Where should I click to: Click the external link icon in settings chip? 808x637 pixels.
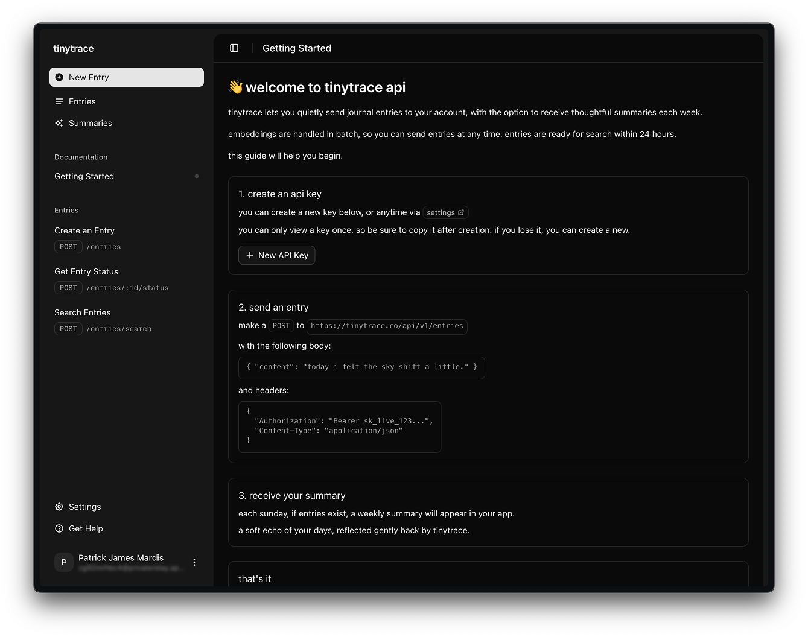click(x=461, y=212)
